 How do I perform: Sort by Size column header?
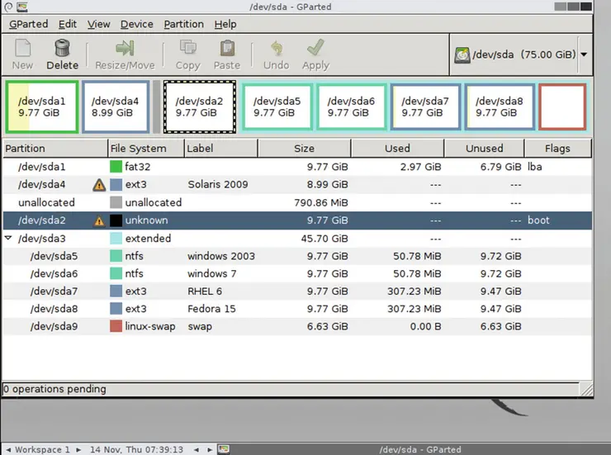coord(303,149)
